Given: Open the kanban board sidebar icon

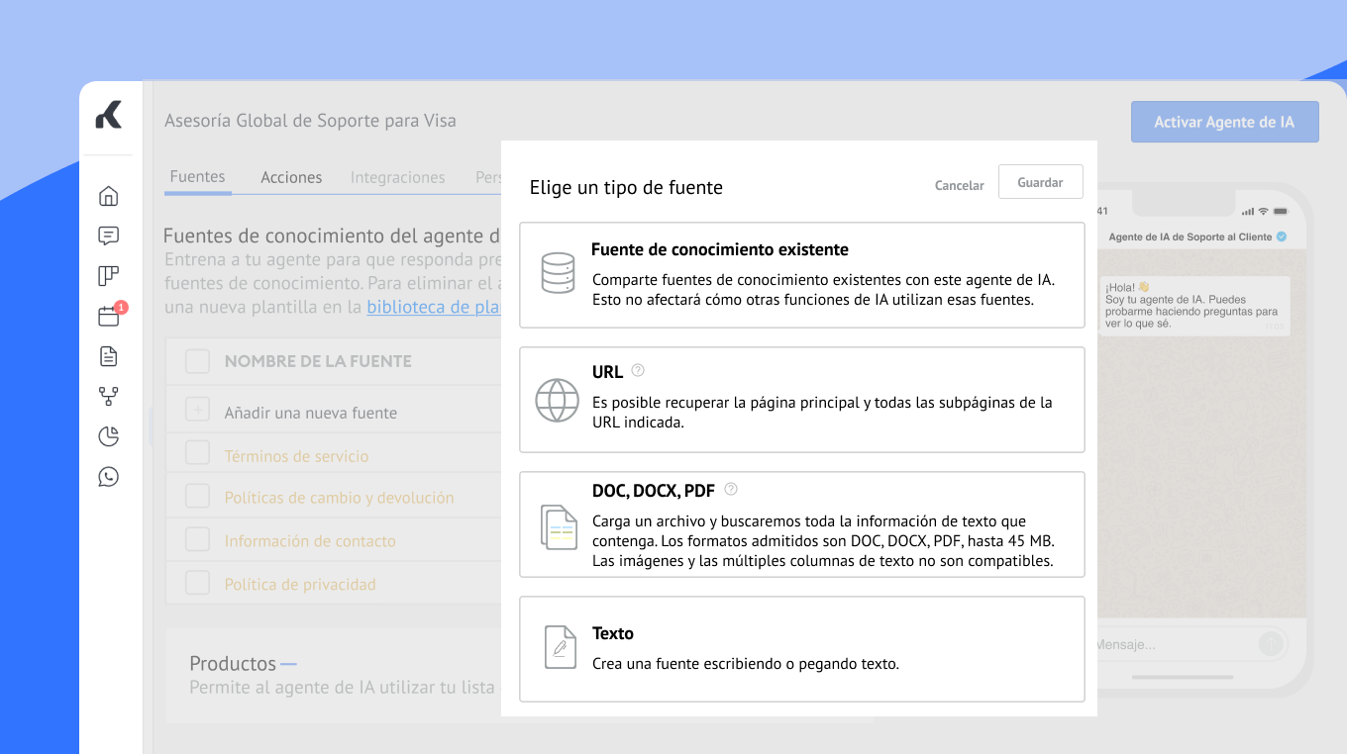Looking at the screenshot, I should tap(109, 276).
